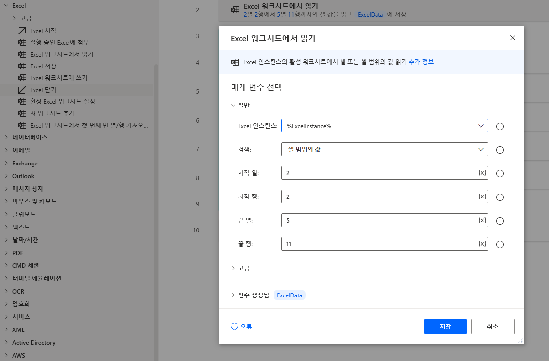Expand the Exchange actions group
Screen dimensions: 549x361
6,163
